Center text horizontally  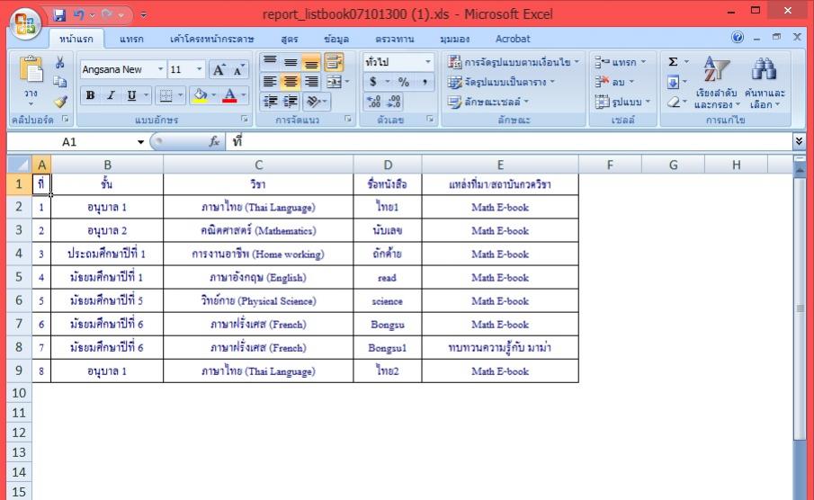pyautogui.click(x=291, y=82)
